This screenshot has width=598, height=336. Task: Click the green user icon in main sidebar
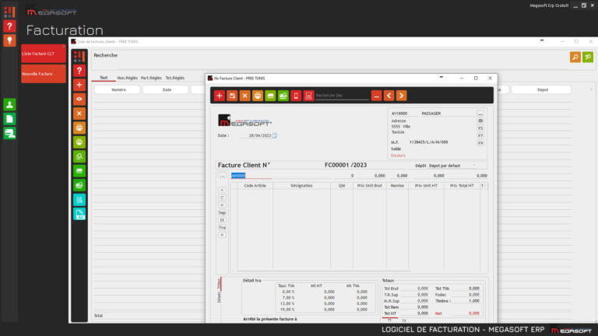[9, 104]
